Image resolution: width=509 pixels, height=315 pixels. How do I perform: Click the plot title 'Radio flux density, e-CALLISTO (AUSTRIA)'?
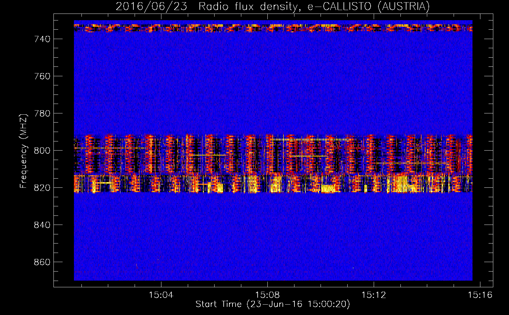(x=314, y=7)
